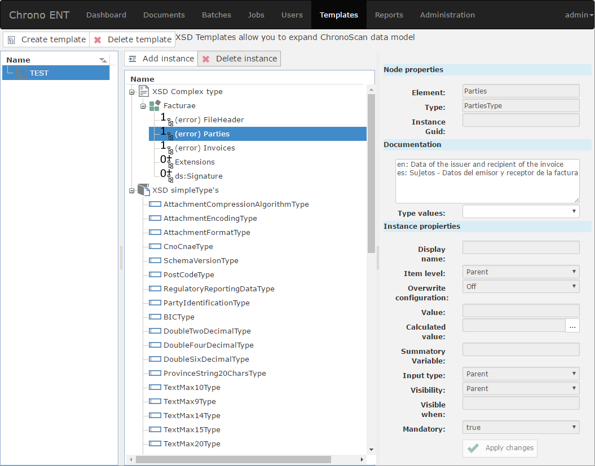Click the Create template page icon
The width and height of the screenshot is (595, 466).
coord(12,40)
